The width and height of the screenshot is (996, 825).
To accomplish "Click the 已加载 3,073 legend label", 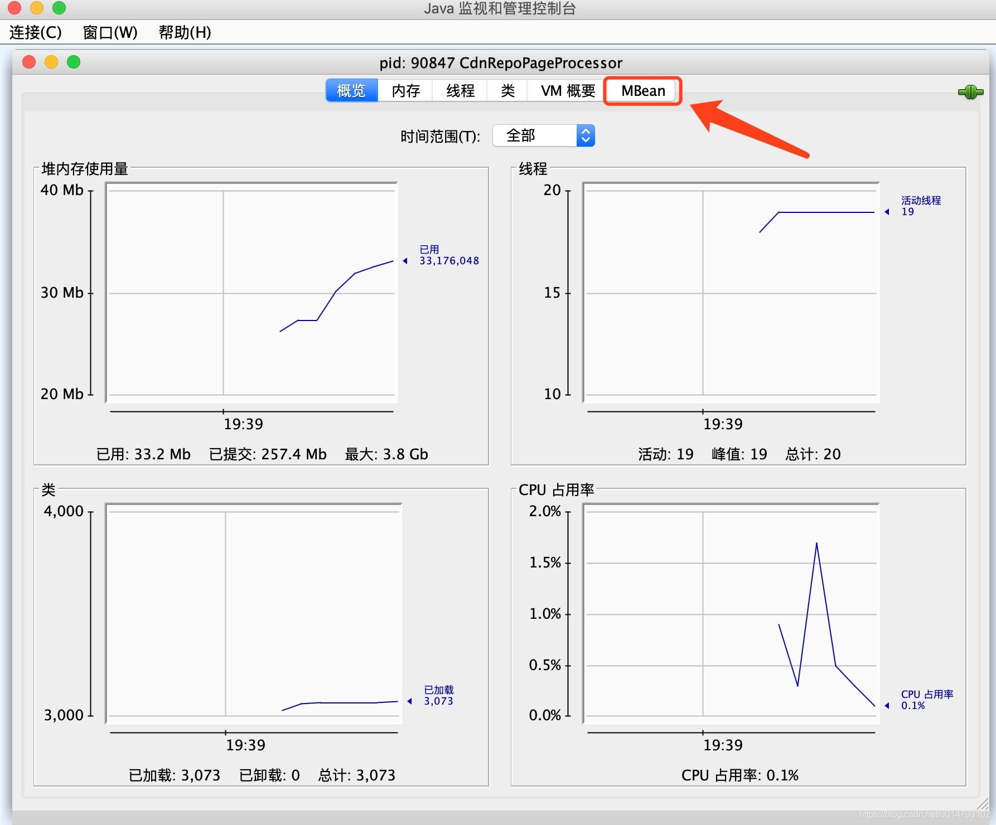I will point(439,696).
